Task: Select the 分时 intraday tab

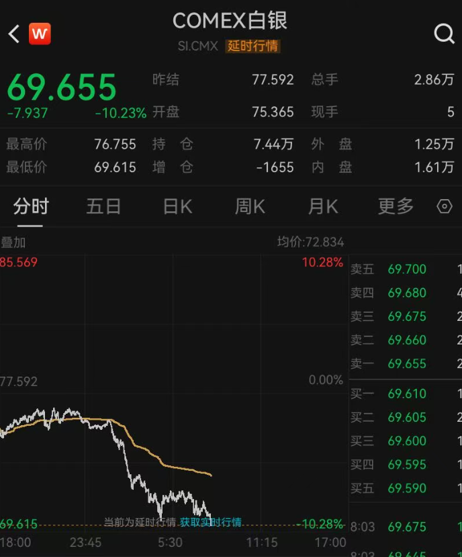Action: tap(31, 207)
